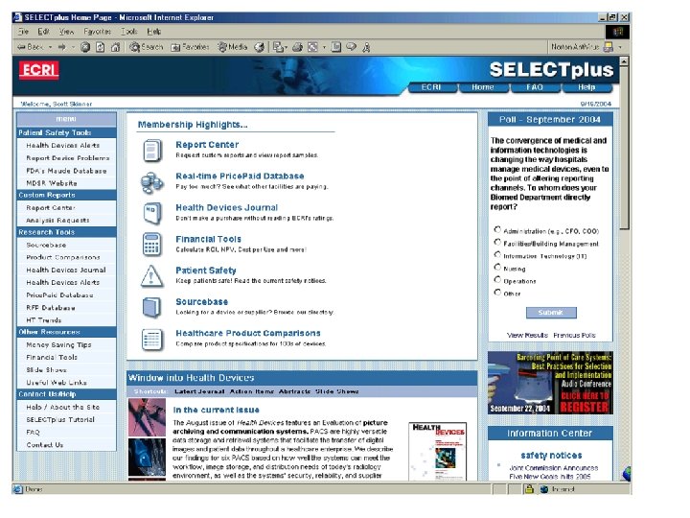
Task: Select the Information Technology poll option
Action: [x=497, y=254]
